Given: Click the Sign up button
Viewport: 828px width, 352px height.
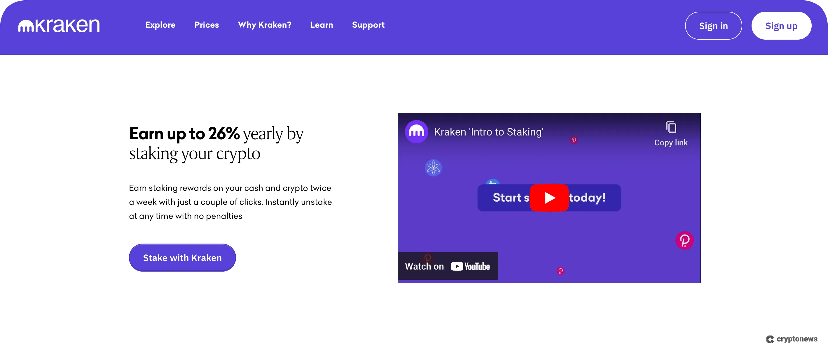Looking at the screenshot, I should pos(781,25).
